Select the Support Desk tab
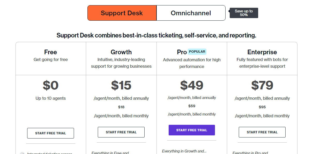Image resolution: width=313 pixels, height=154 pixels. [x=122, y=13]
